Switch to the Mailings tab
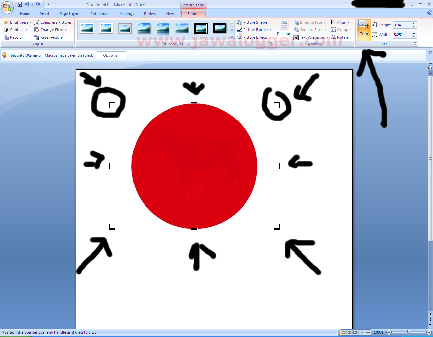 [x=127, y=14]
